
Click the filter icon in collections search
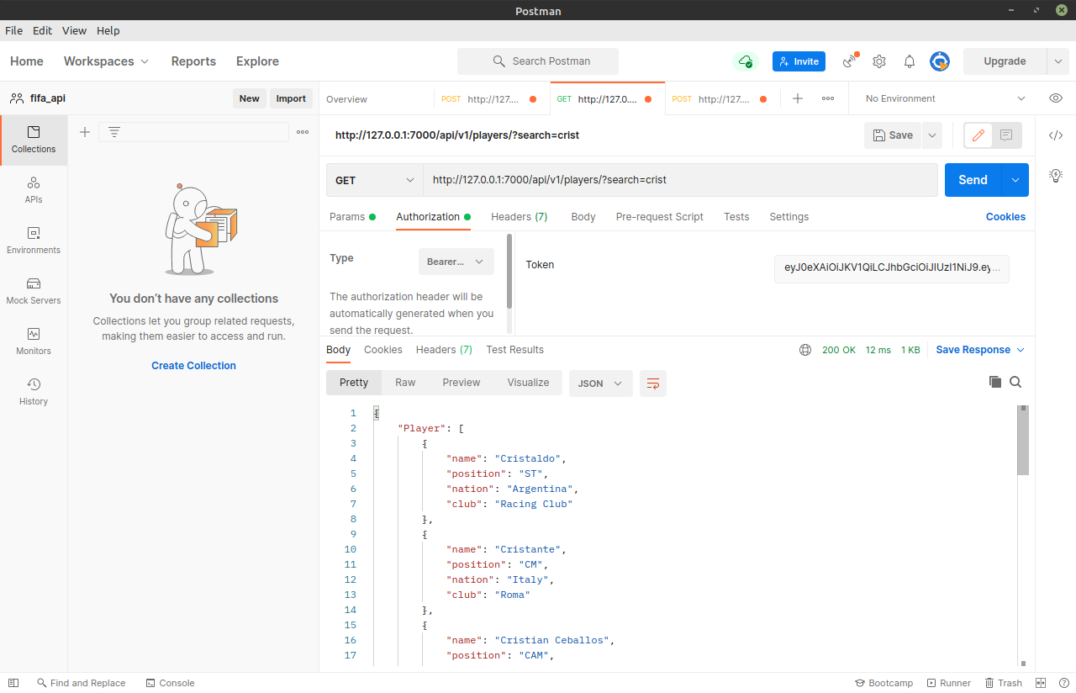pos(114,132)
